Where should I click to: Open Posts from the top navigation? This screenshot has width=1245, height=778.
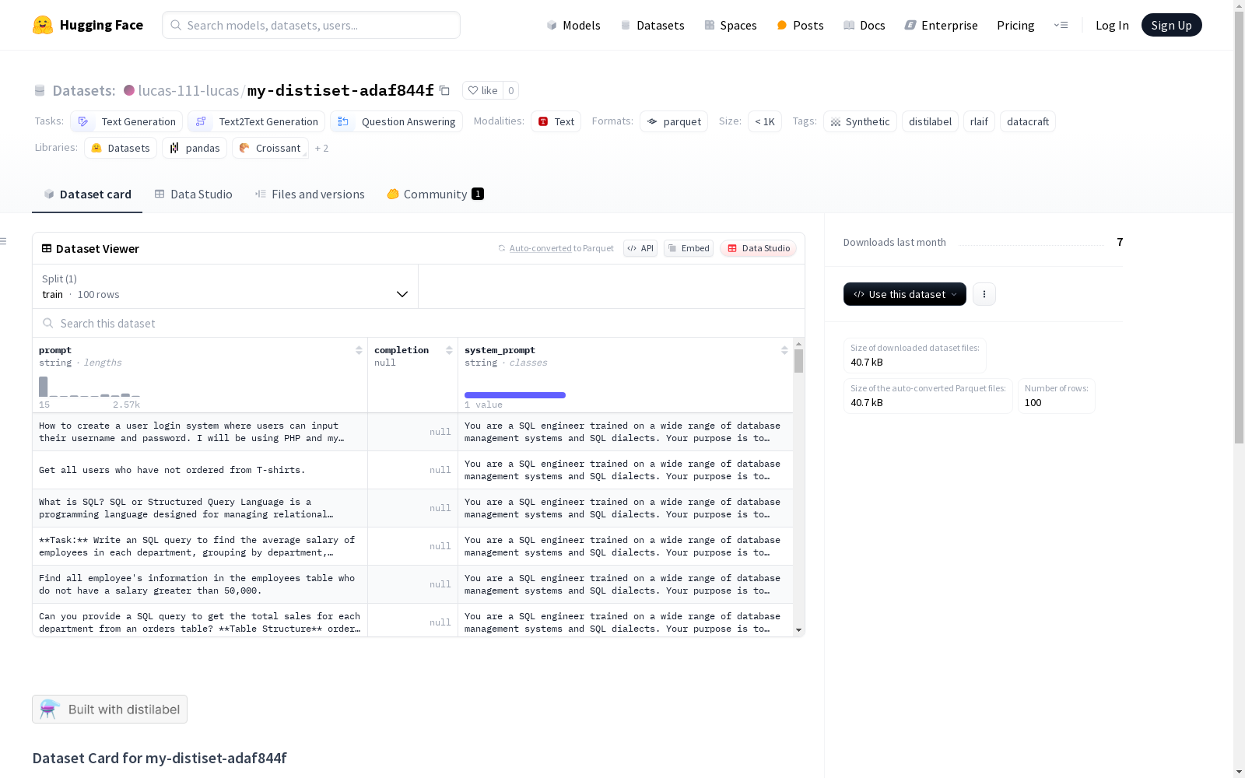(800, 25)
